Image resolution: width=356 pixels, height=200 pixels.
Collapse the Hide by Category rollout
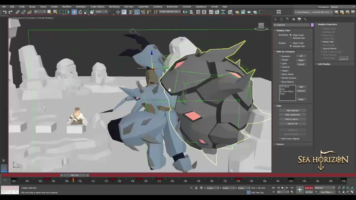(x=285, y=51)
